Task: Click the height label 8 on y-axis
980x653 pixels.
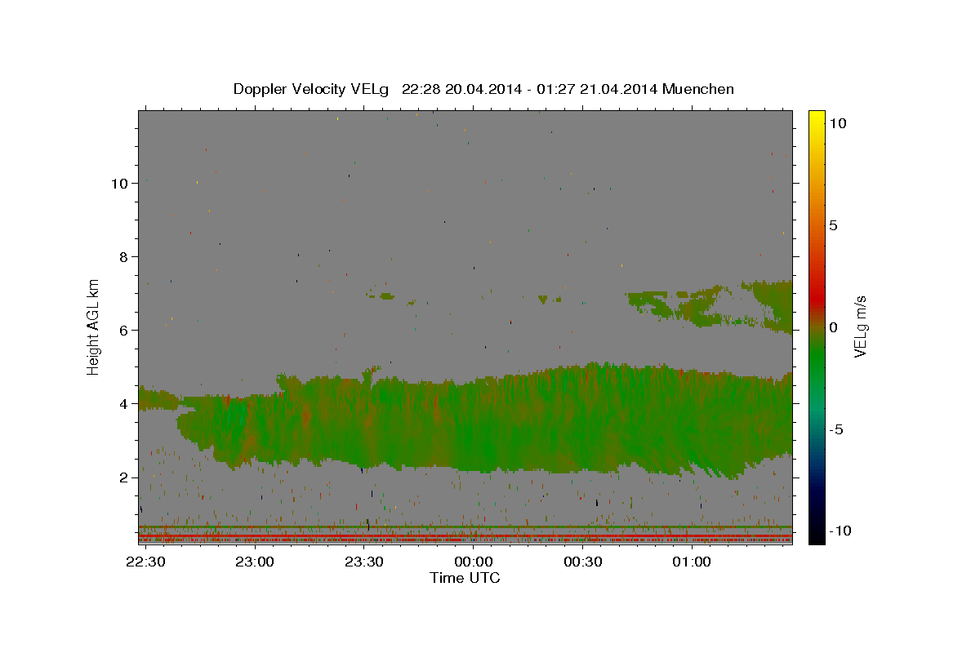Action: (122, 257)
